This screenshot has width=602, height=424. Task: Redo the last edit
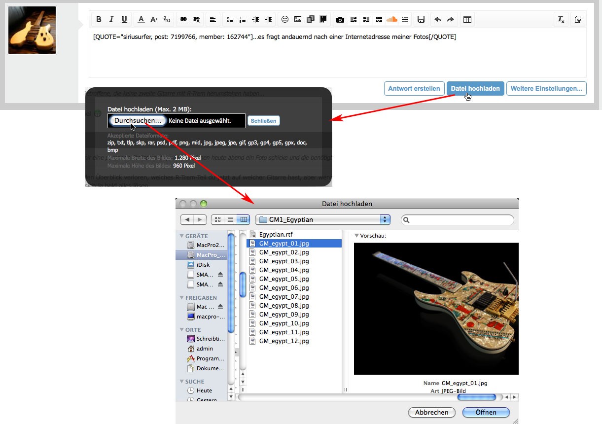(x=451, y=20)
